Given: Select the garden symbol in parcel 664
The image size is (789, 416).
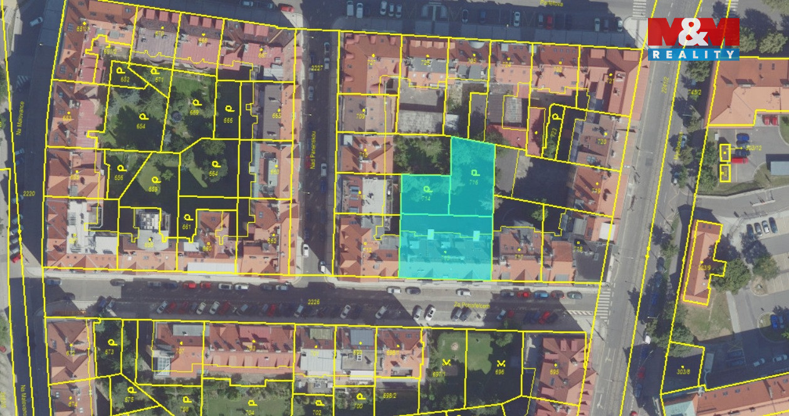Looking at the screenshot, I should click(x=214, y=163).
